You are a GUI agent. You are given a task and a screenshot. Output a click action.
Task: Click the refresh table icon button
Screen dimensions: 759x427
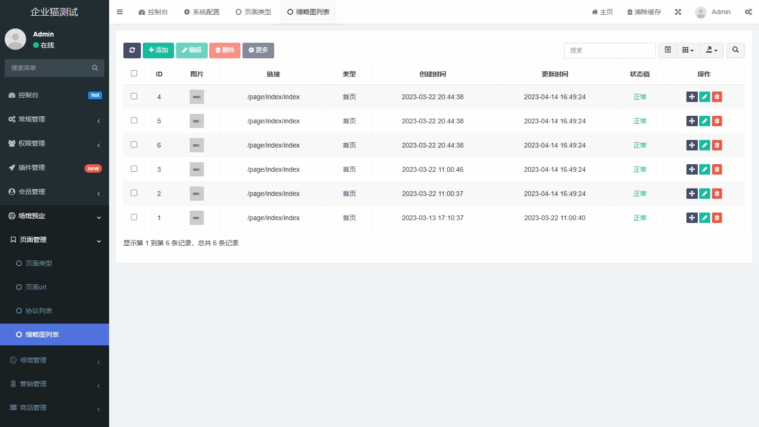coord(132,50)
